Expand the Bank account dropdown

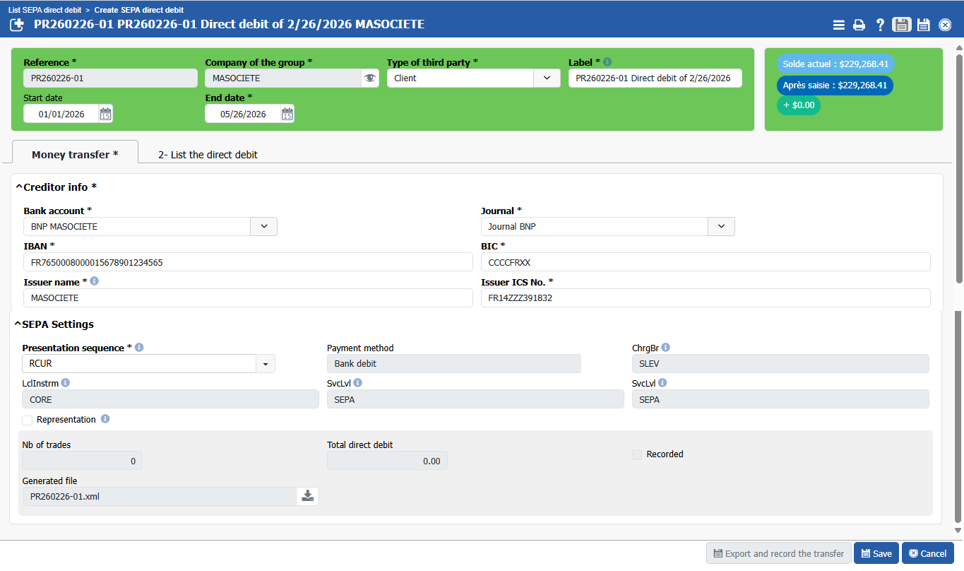263,227
